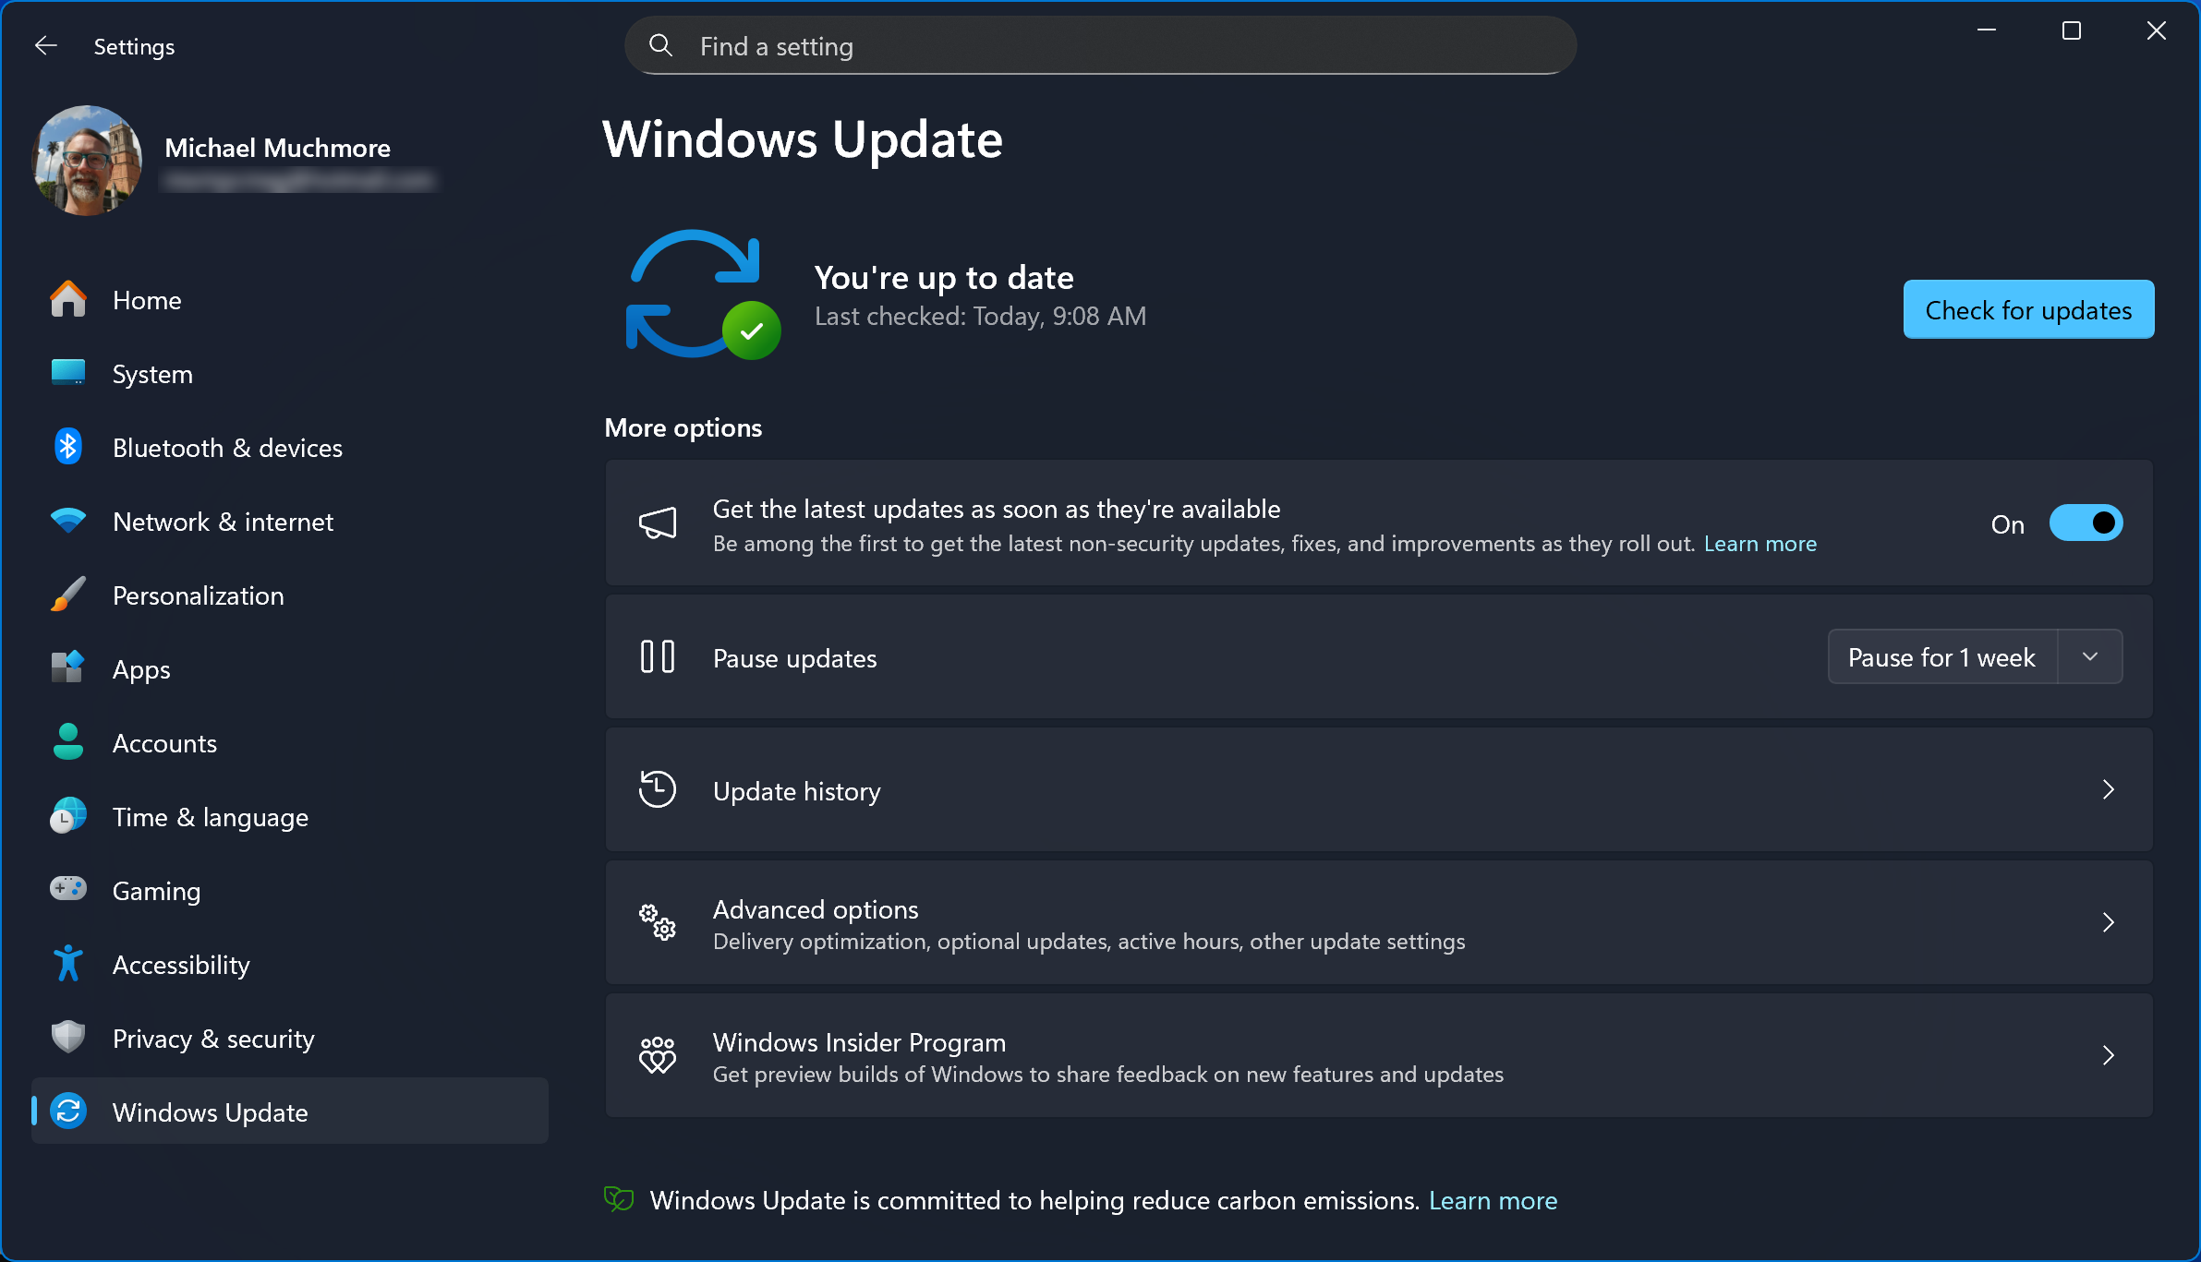Click the Windows Update refresh icon in sidebar
Screen dimensions: 2201x1262
(x=67, y=1112)
